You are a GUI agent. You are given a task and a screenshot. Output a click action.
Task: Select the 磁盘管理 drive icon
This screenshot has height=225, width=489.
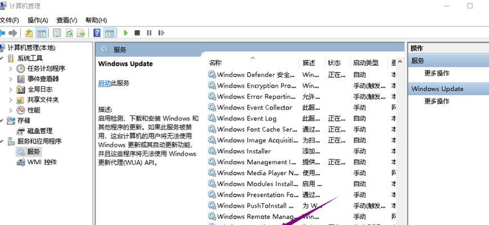click(21, 131)
